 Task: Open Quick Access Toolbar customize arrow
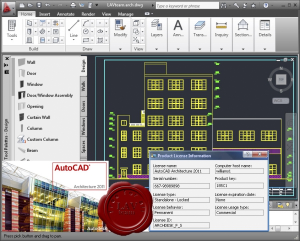coord(96,5)
